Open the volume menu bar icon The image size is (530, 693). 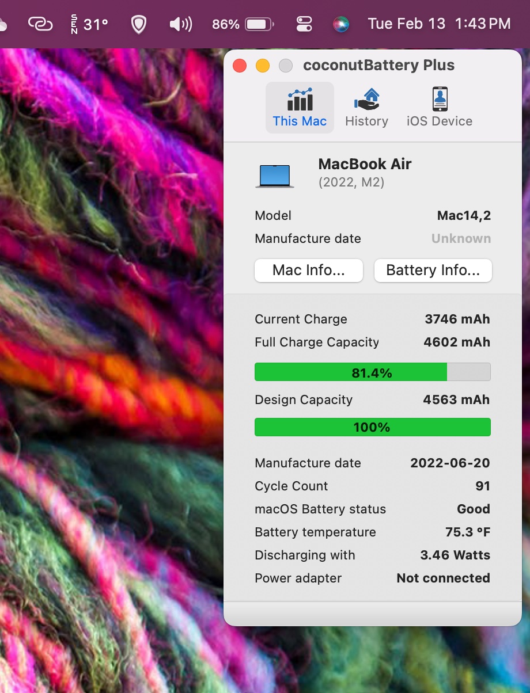(x=181, y=24)
